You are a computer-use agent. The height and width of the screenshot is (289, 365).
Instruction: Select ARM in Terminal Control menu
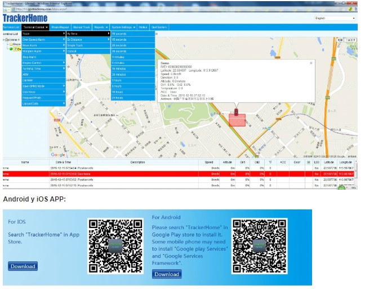(44, 75)
